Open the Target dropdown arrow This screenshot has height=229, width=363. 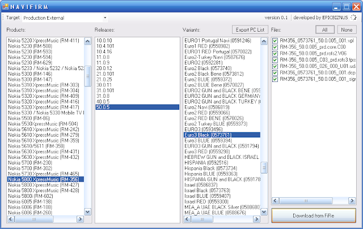click(x=105, y=18)
